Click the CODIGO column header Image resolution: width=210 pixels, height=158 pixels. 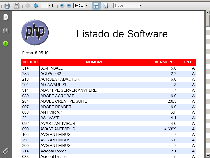[30, 62]
